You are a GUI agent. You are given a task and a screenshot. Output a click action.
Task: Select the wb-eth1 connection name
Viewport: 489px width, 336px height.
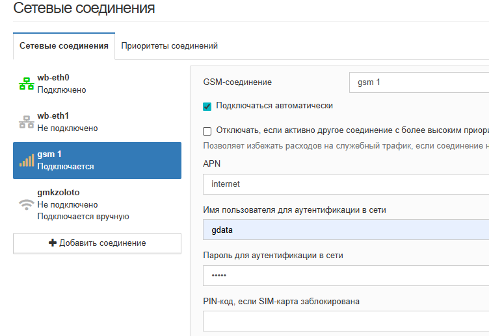(x=53, y=116)
